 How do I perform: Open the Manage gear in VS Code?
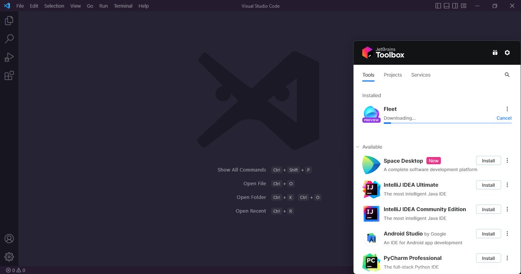[x=9, y=257]
